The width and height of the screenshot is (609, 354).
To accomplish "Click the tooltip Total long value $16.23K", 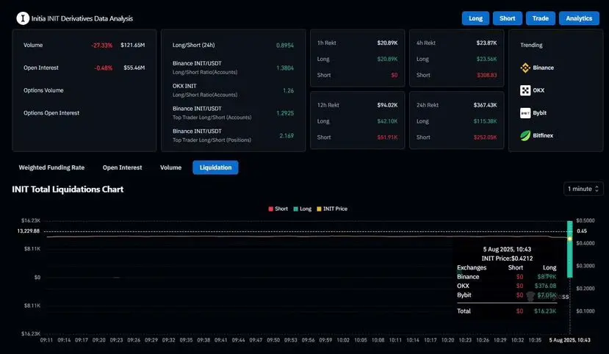I will pos(545,311).
